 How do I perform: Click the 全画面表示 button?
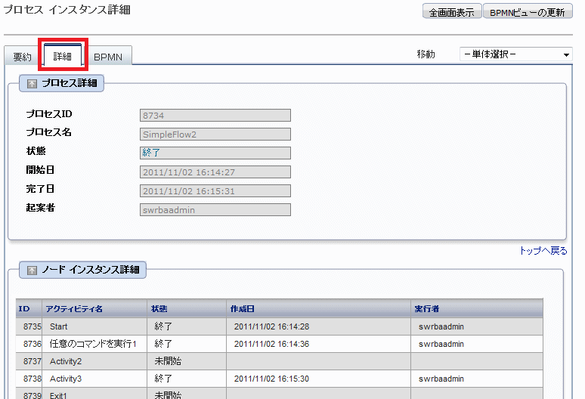[451, 12]
